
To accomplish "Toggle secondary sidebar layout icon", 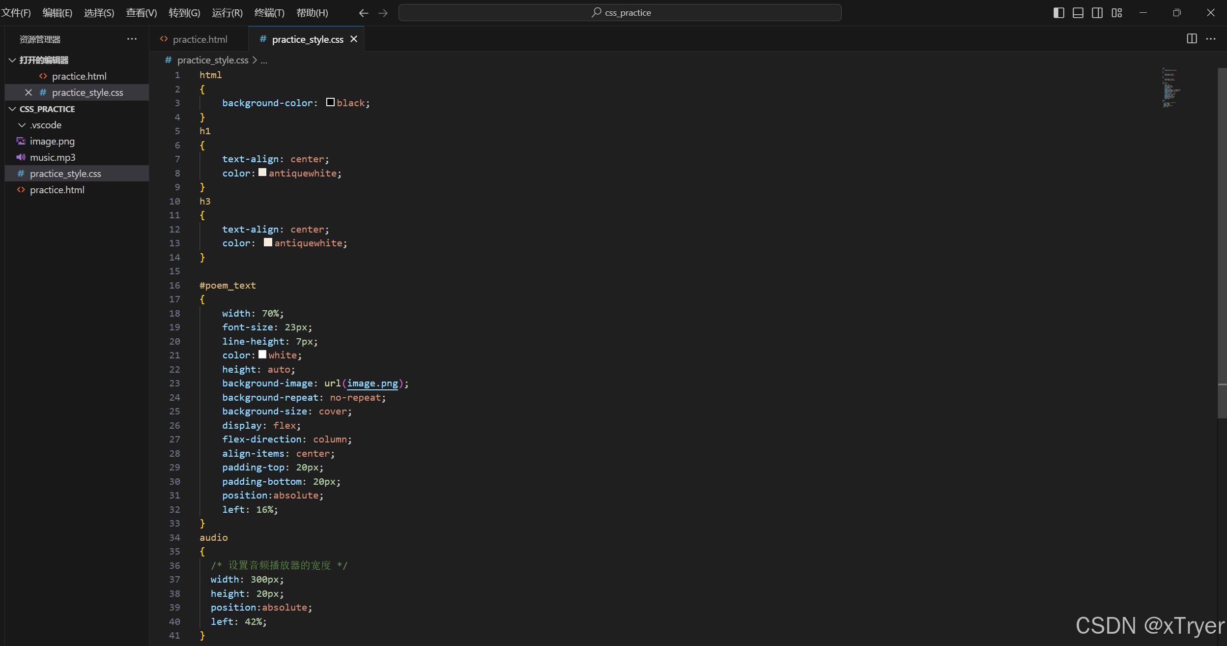I will [1097, 13].
